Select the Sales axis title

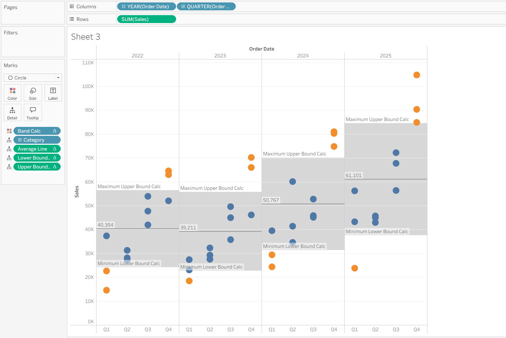[x=77, y=192]
